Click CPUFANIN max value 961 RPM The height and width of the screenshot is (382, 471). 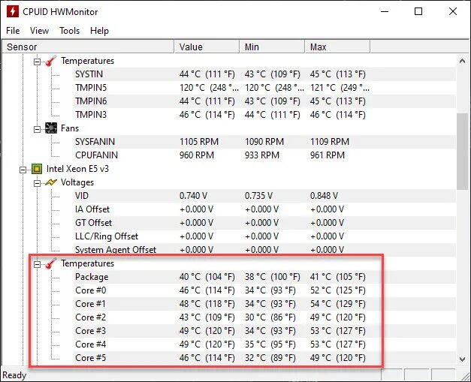(328, 155)
